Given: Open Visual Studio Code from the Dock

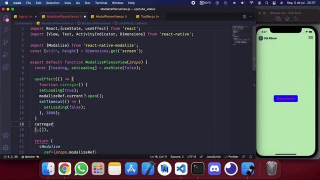Looking at the screenshot, I should (x=181, y=169).
